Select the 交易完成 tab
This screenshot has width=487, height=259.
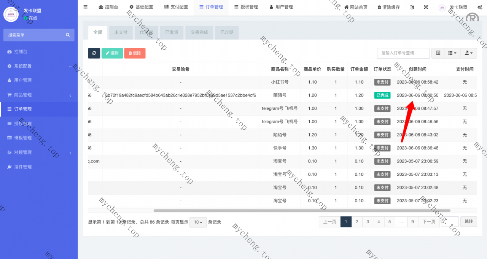click(x=199, y=32)
